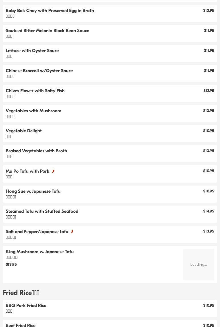
Task: Select Baby Bok Choy with Preserved Egg in Broth
Action: pyautogui.click(x=50, y=11)
